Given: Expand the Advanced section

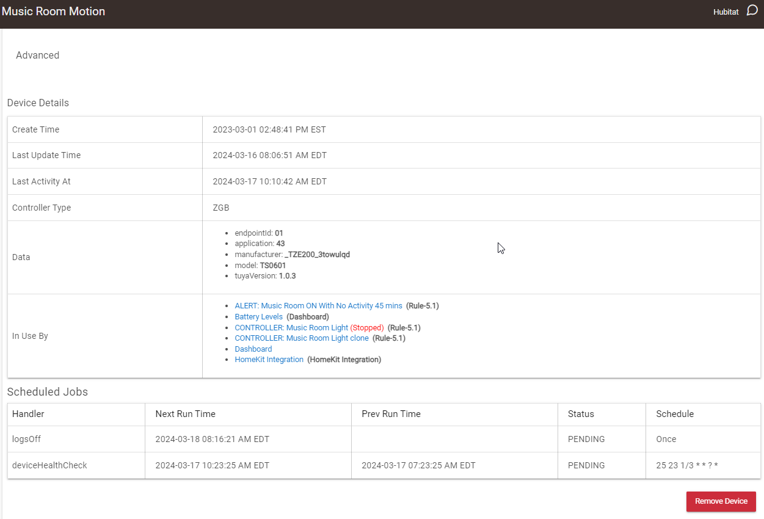Looking at the screenshot, I should pos(37,55).
